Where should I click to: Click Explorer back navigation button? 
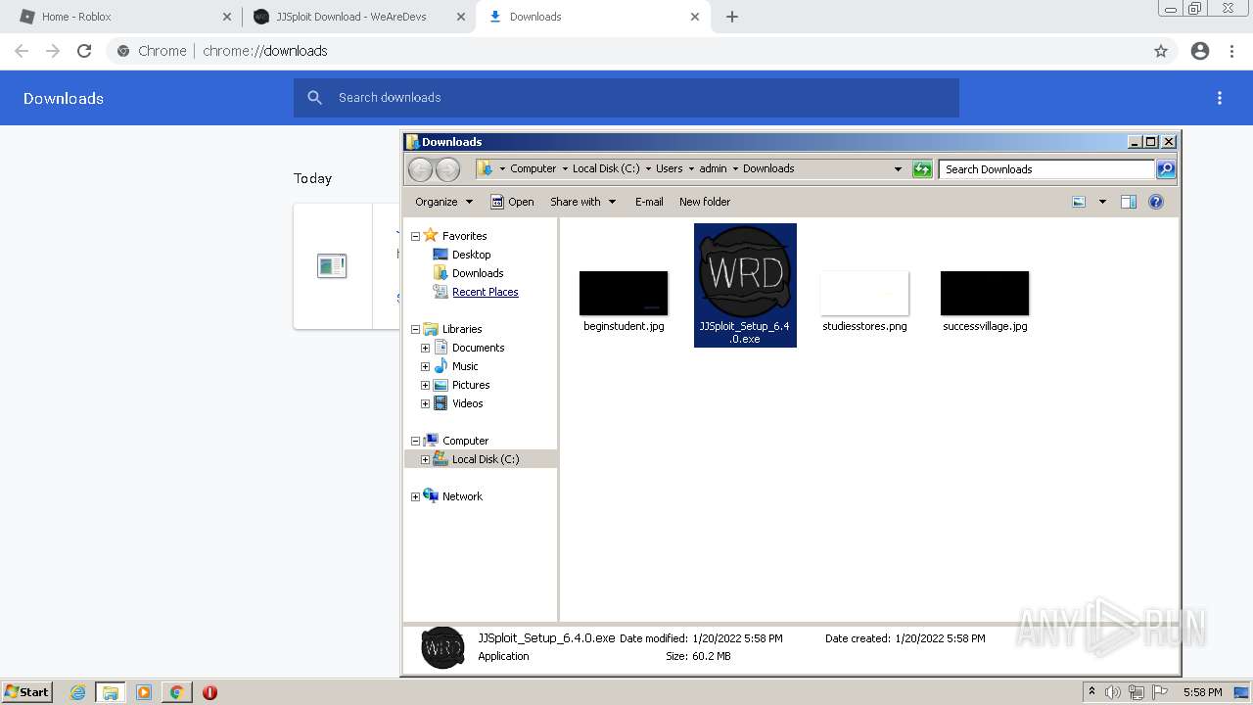click(420, 169)
